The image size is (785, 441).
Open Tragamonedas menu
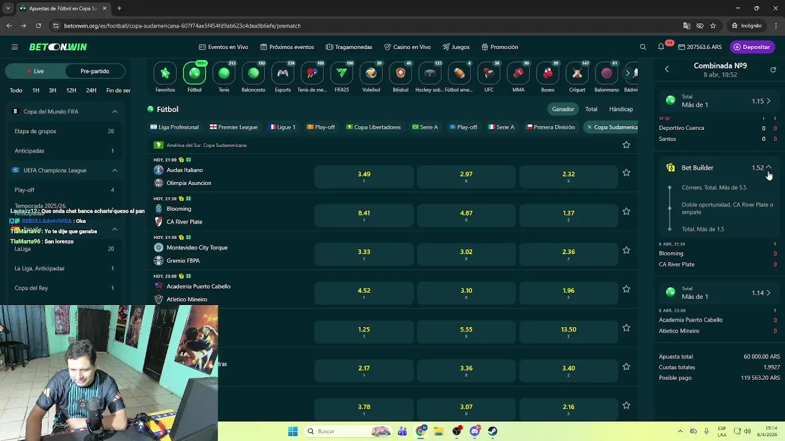tap(349, 47)
